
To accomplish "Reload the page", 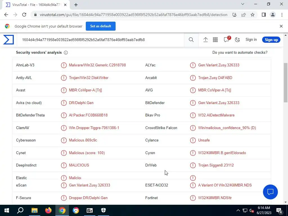I will click(24, 15).
